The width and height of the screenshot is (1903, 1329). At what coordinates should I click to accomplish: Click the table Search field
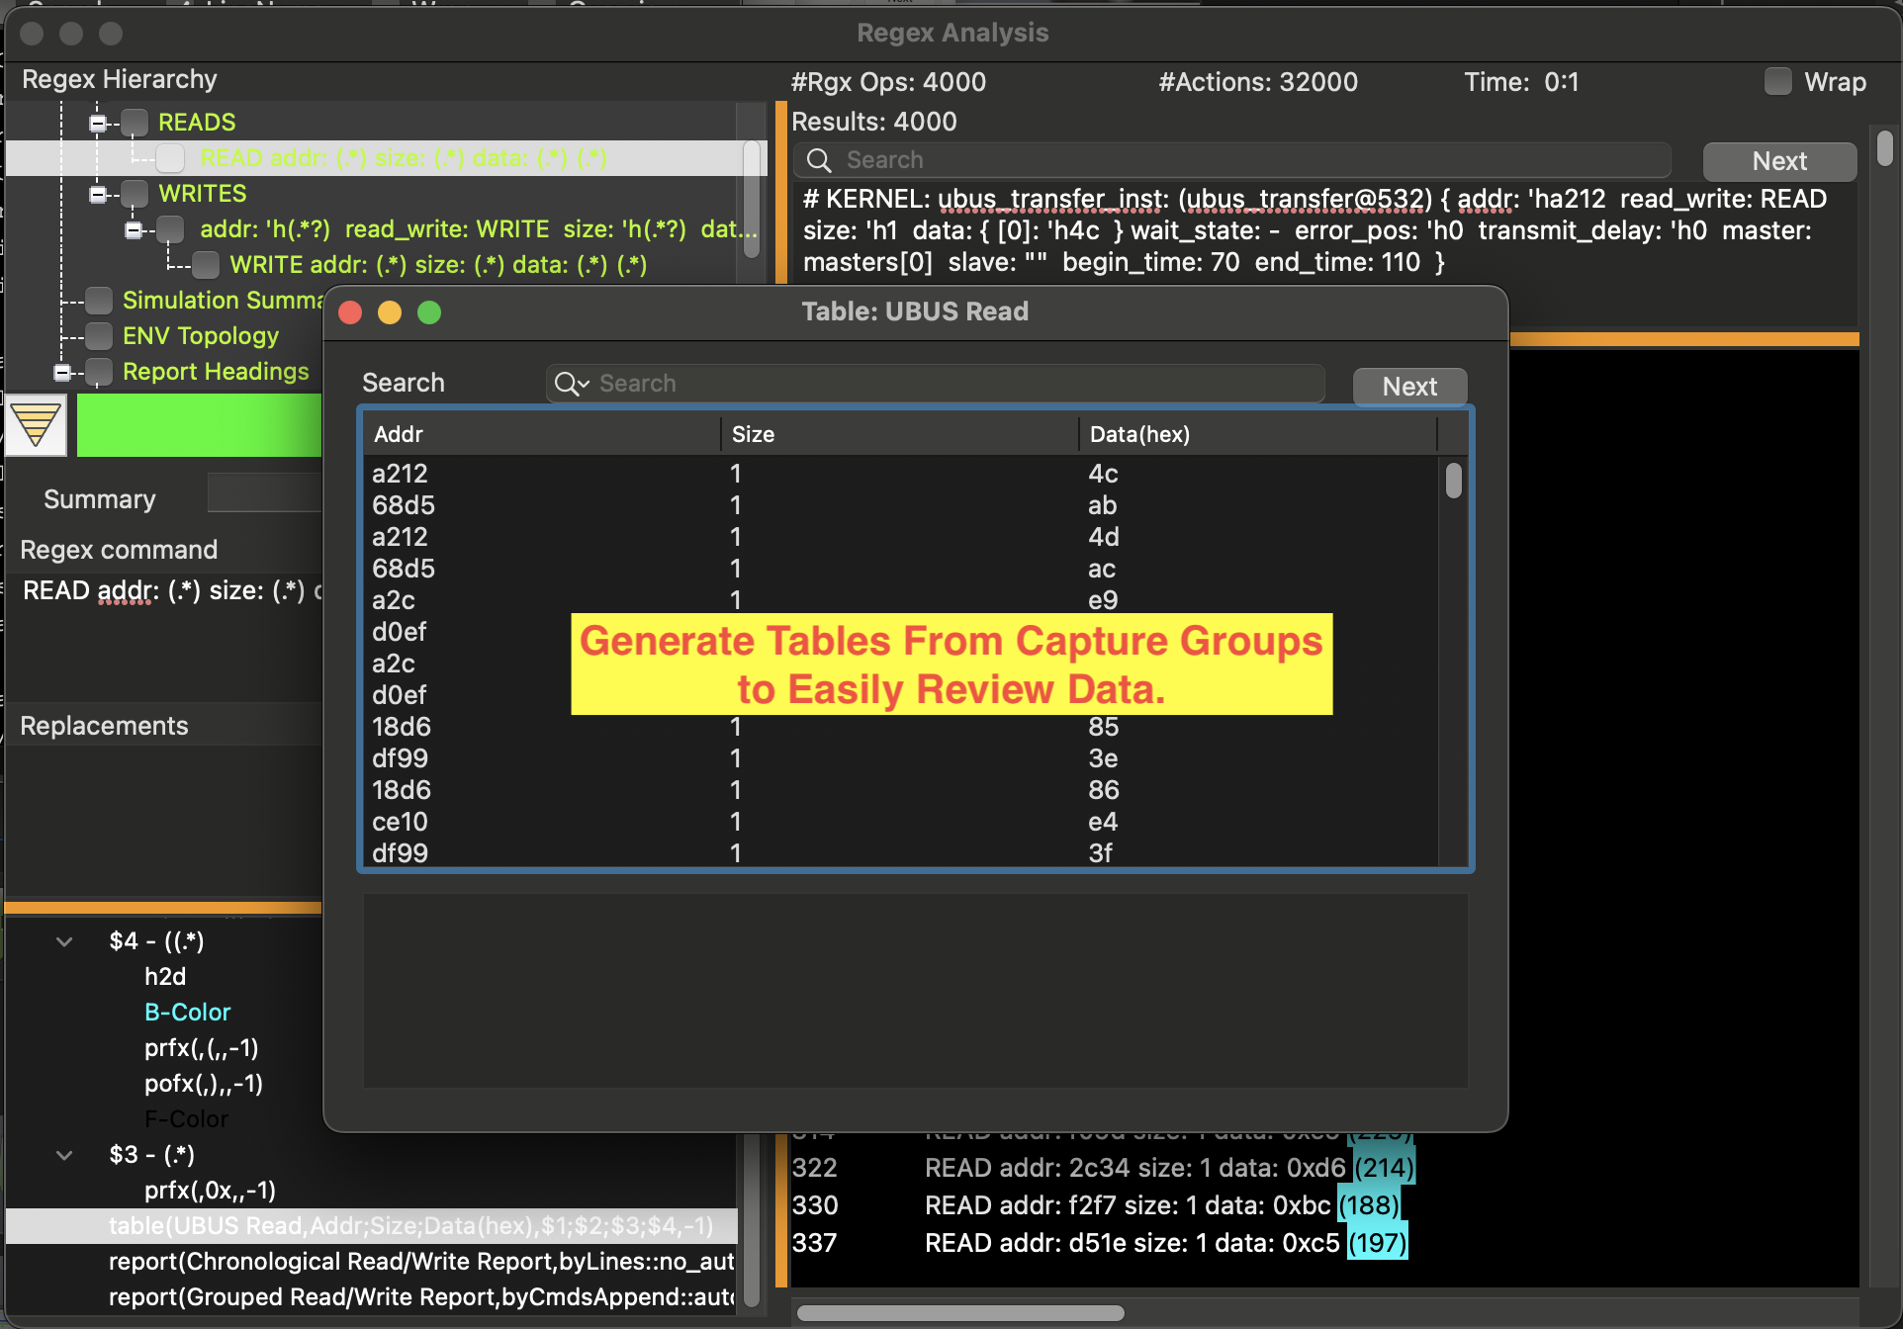coord(935,384)
